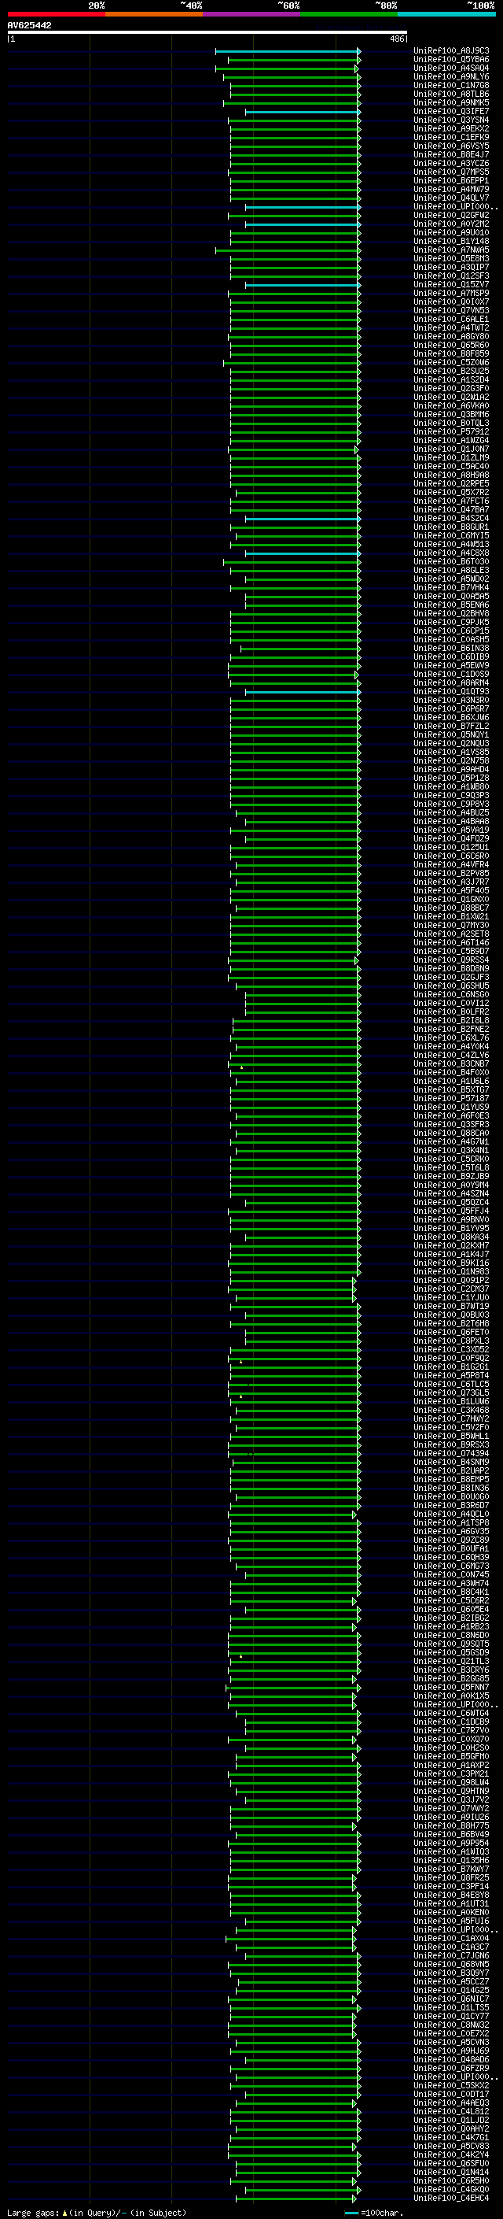The image size is (503, 2219).
Task: Click the hit label UniRef100_Q5YBA6
Action: [x=451, y=60]
